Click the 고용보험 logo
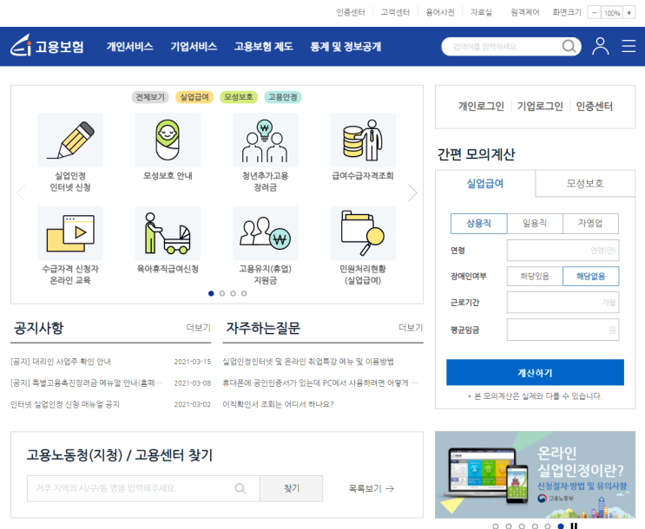 [x=47, y=45]
